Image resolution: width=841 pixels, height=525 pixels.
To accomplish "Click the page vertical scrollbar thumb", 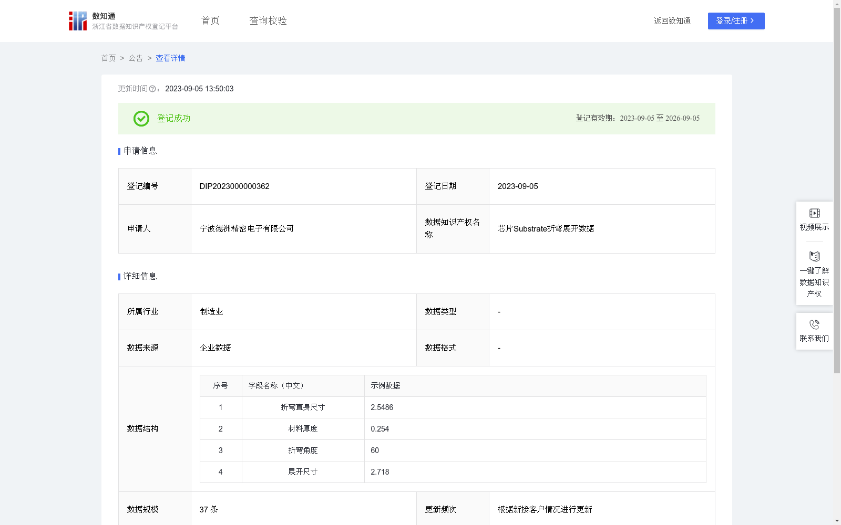I will click(x=837, y=190).
